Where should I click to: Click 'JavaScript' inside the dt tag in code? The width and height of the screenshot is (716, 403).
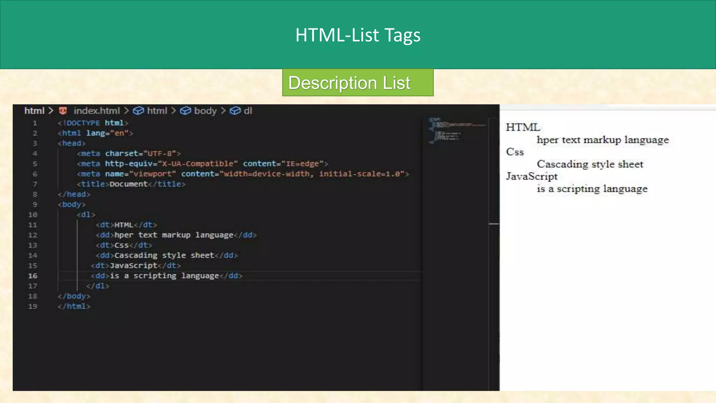[x=134, y=266]
